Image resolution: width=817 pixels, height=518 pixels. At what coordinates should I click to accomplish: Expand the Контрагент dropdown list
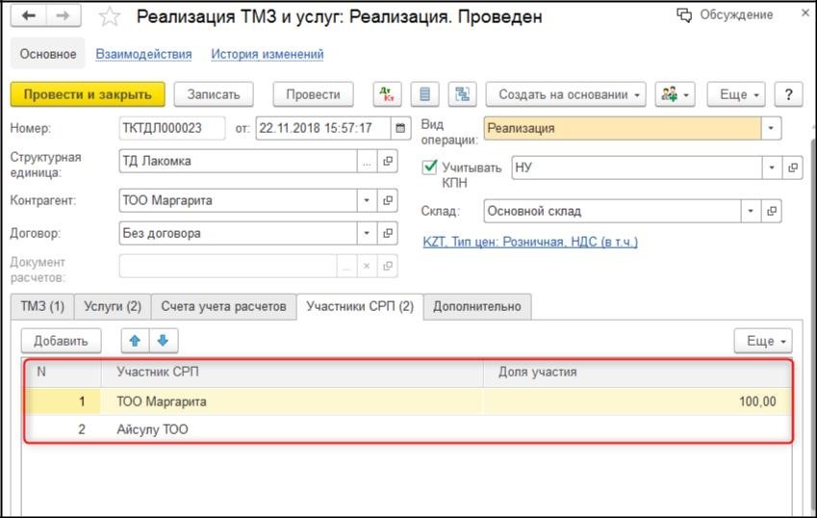pyautogui.click(x=367, y=200)
